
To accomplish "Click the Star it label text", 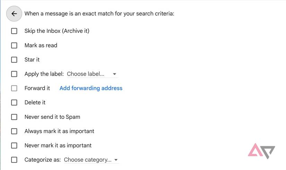I will click(x=32, y=60).
